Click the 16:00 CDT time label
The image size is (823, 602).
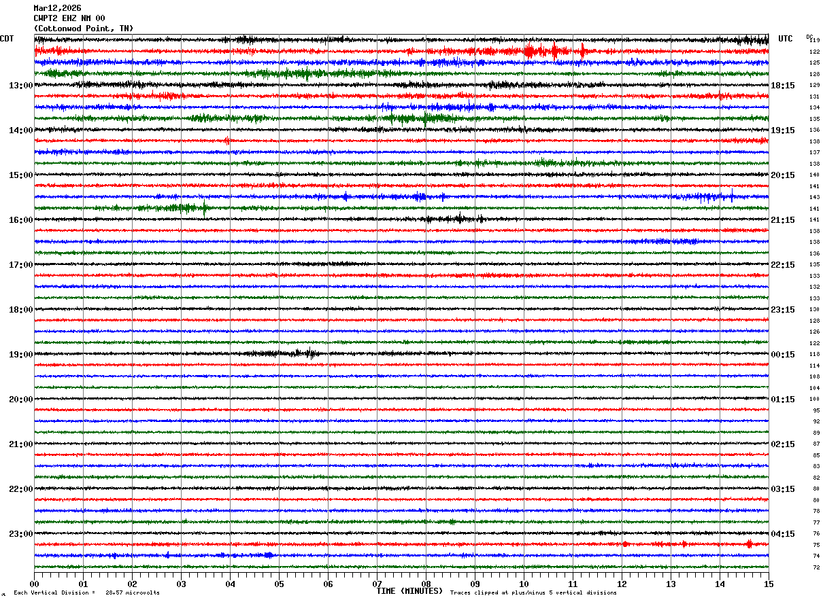21,220
